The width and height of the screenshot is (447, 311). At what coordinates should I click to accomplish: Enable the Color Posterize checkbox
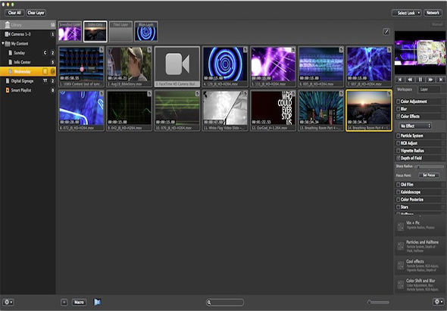398,199
